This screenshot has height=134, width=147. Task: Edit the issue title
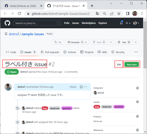tap(119, 64)
